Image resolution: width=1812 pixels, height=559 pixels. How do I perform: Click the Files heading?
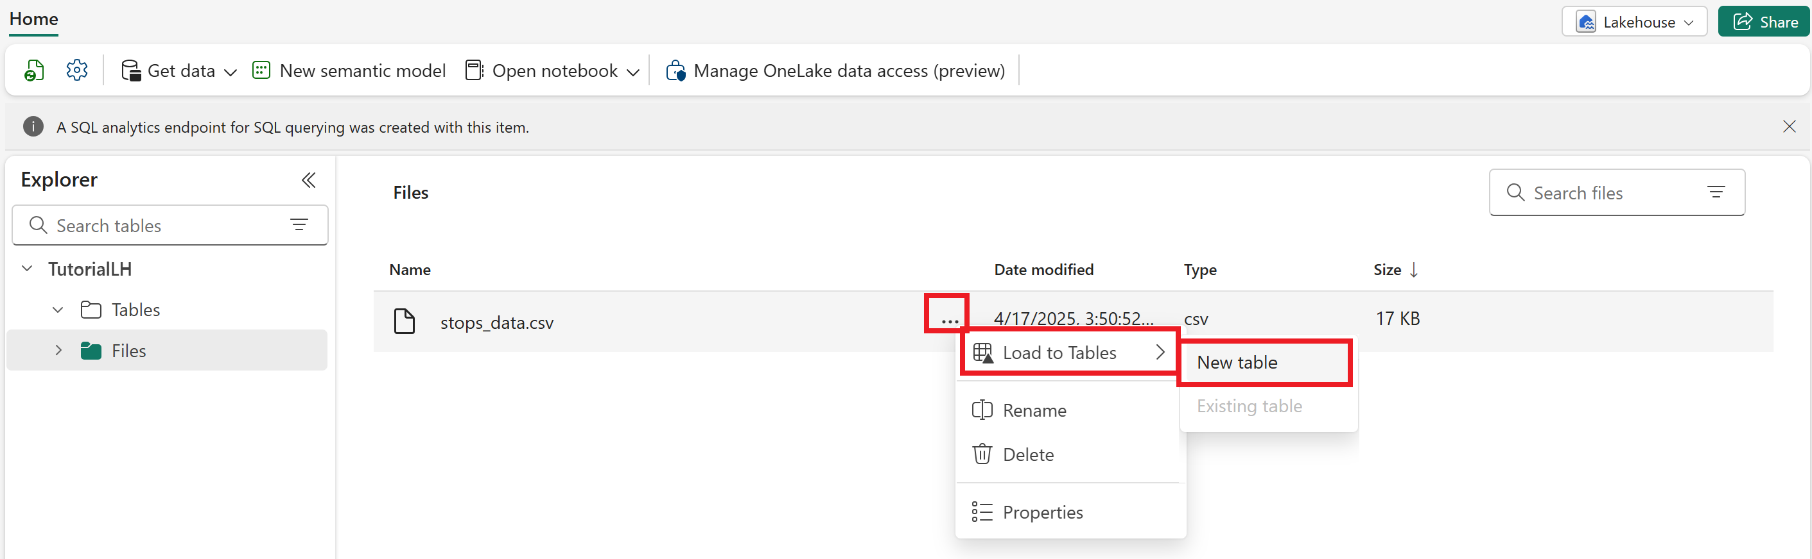[410, 192]
